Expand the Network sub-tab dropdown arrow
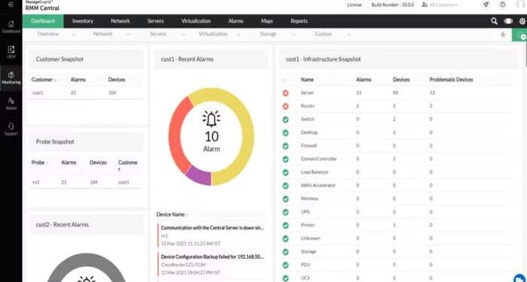527x282 pixels. pyautogui.click(x=128, y=35)
